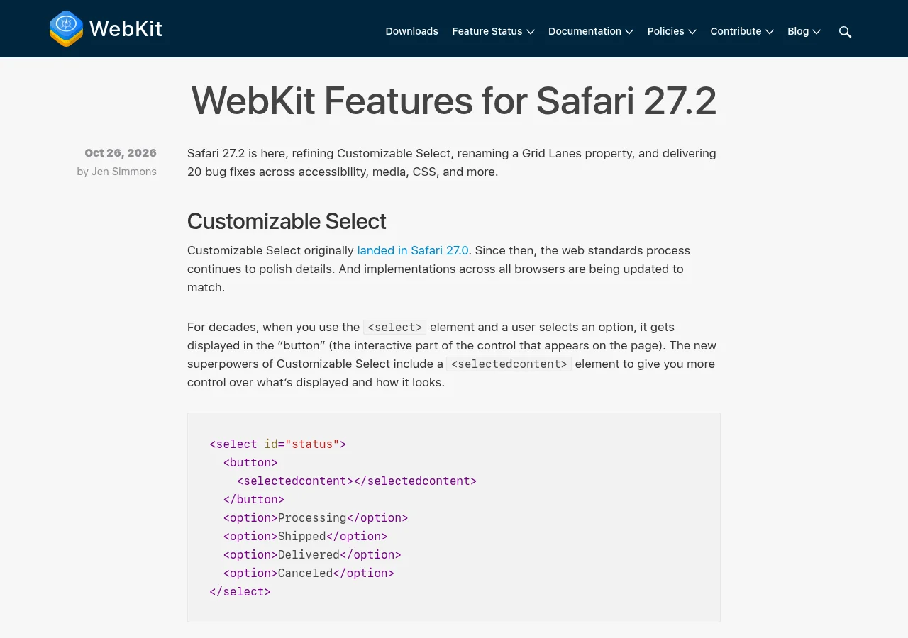Click the 'Delivered' option code line
This screenshot has height=638, width=908.
pos(312,555)
